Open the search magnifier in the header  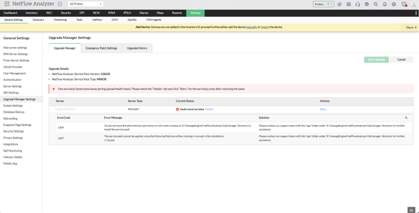[376, 4]
